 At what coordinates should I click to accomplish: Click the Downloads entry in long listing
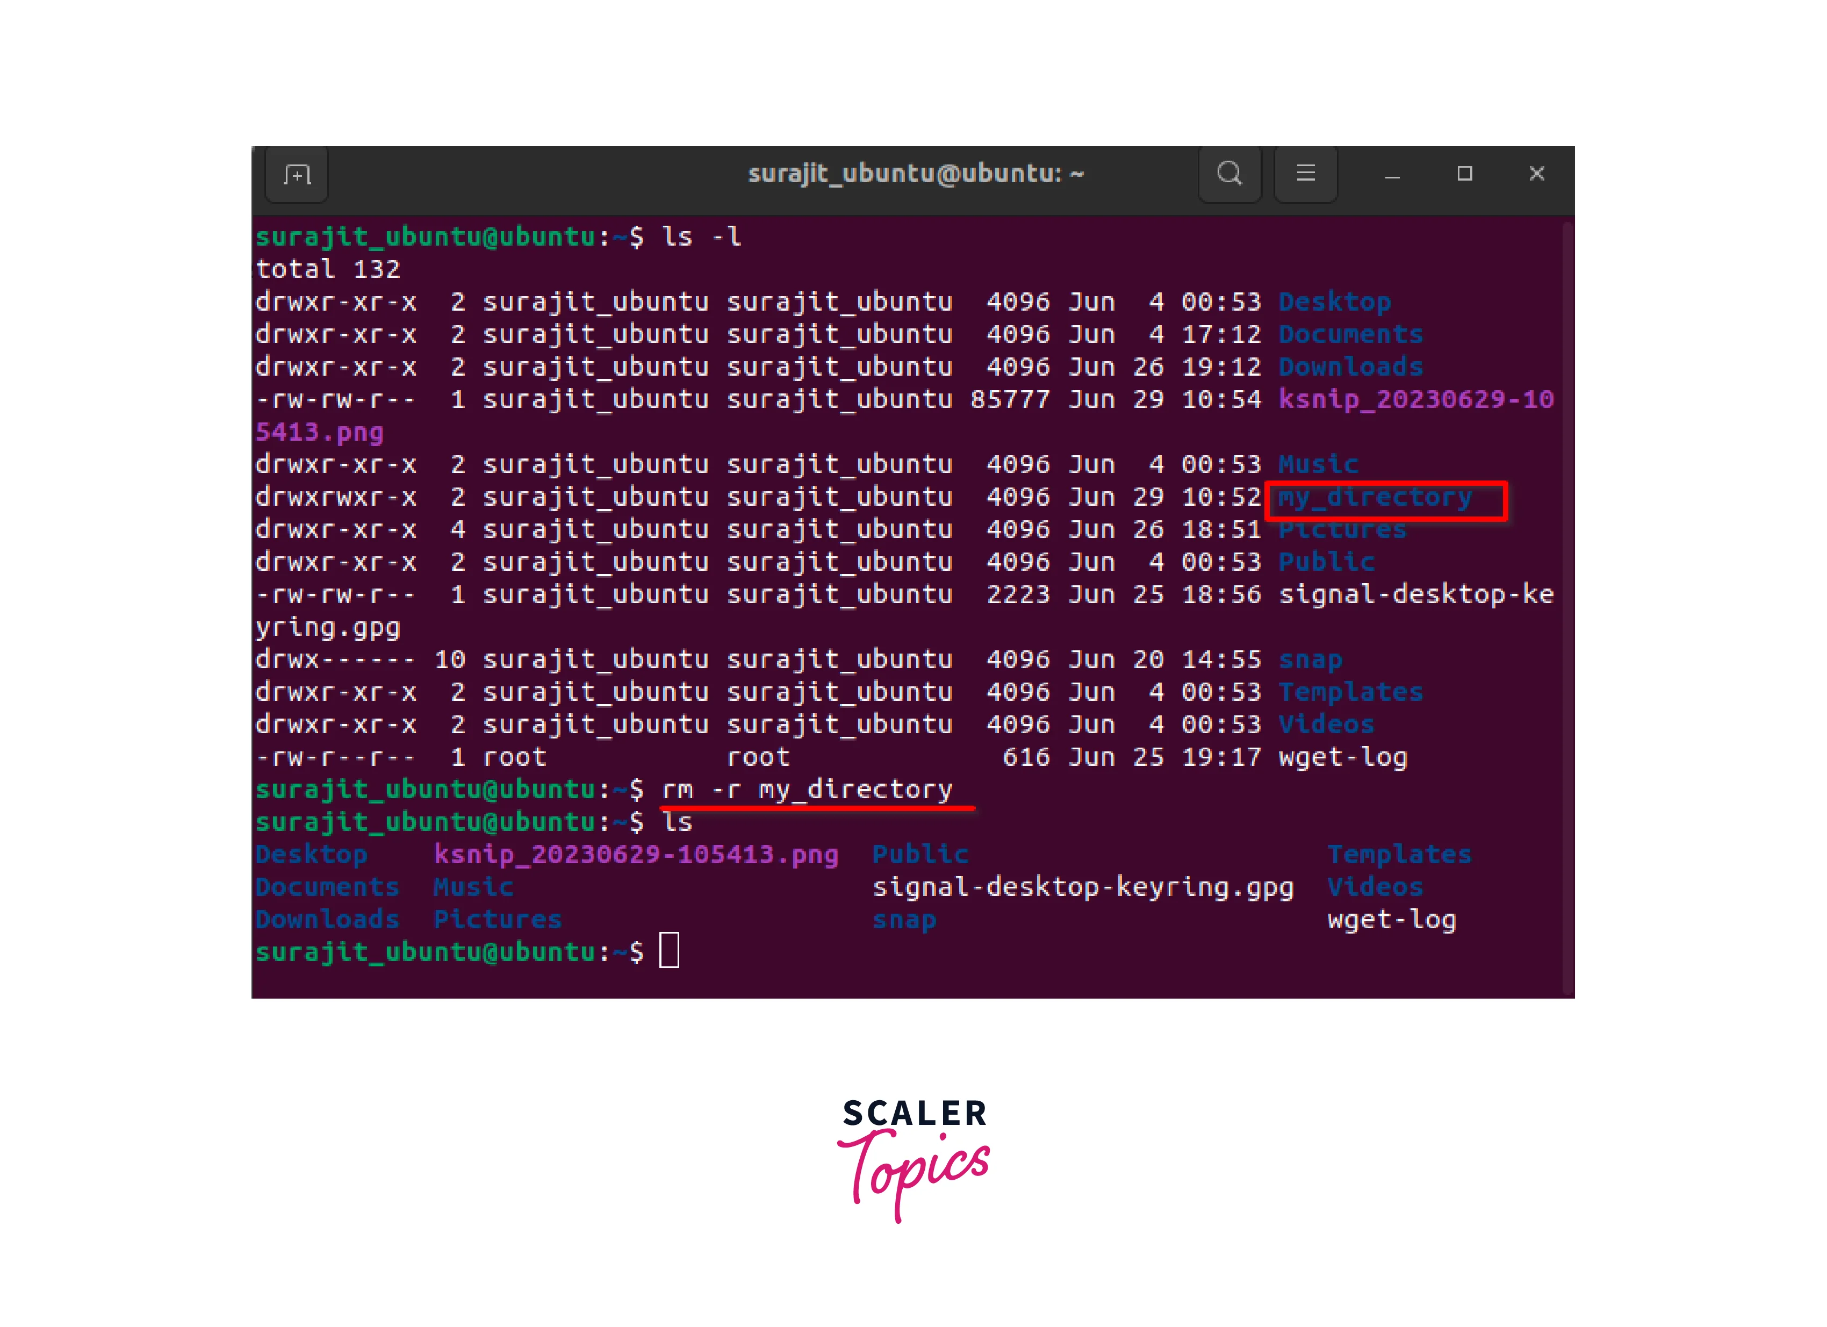(1350, 367)
